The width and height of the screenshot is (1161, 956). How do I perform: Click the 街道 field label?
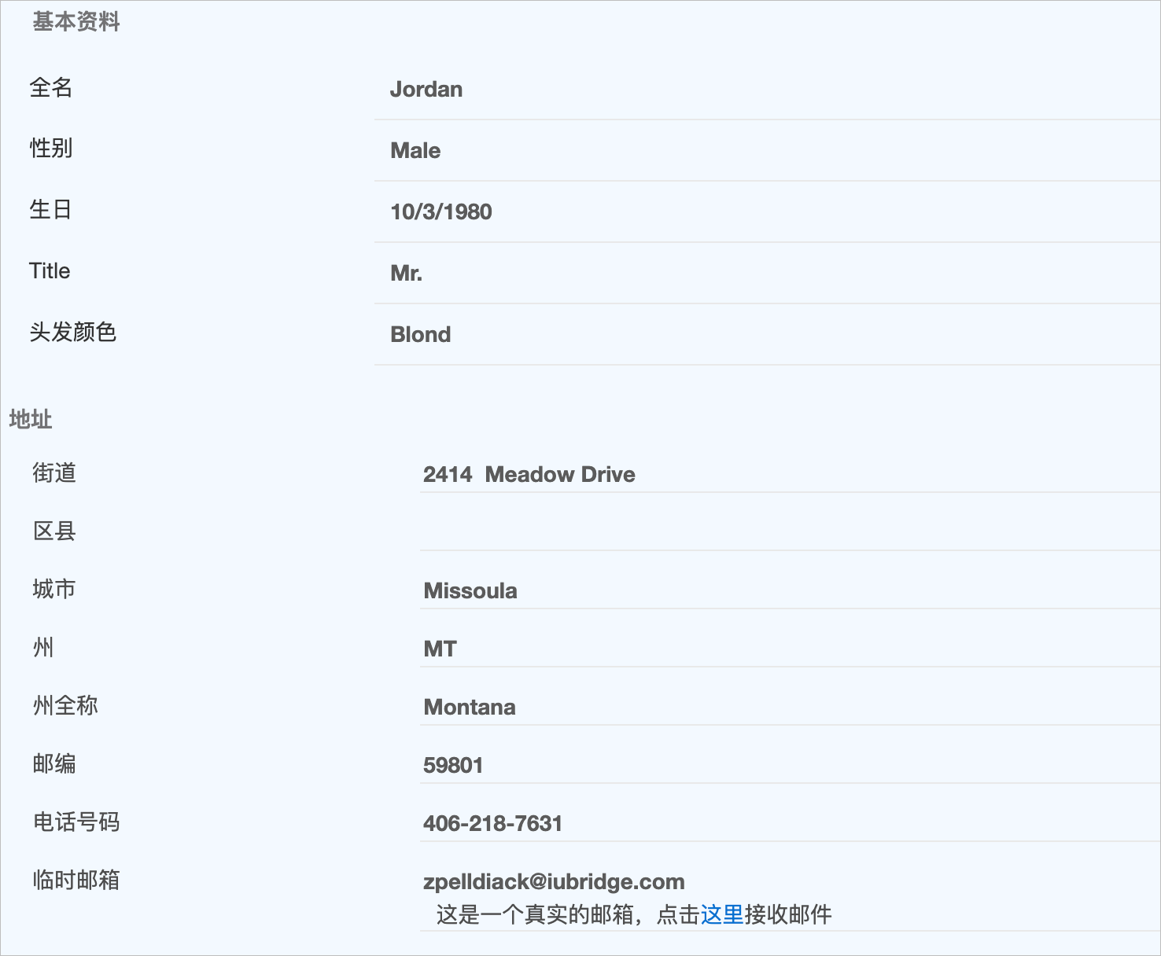point(54,472)
